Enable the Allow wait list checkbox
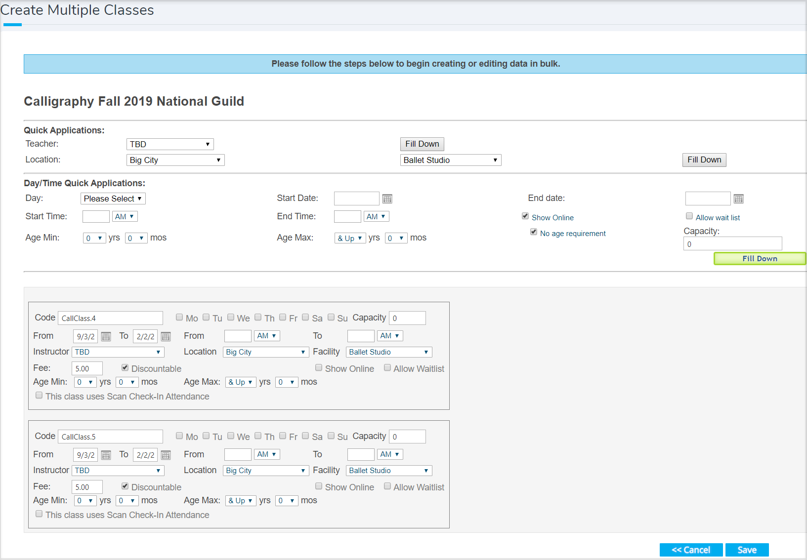807x560 pixels. click(689, 216)
